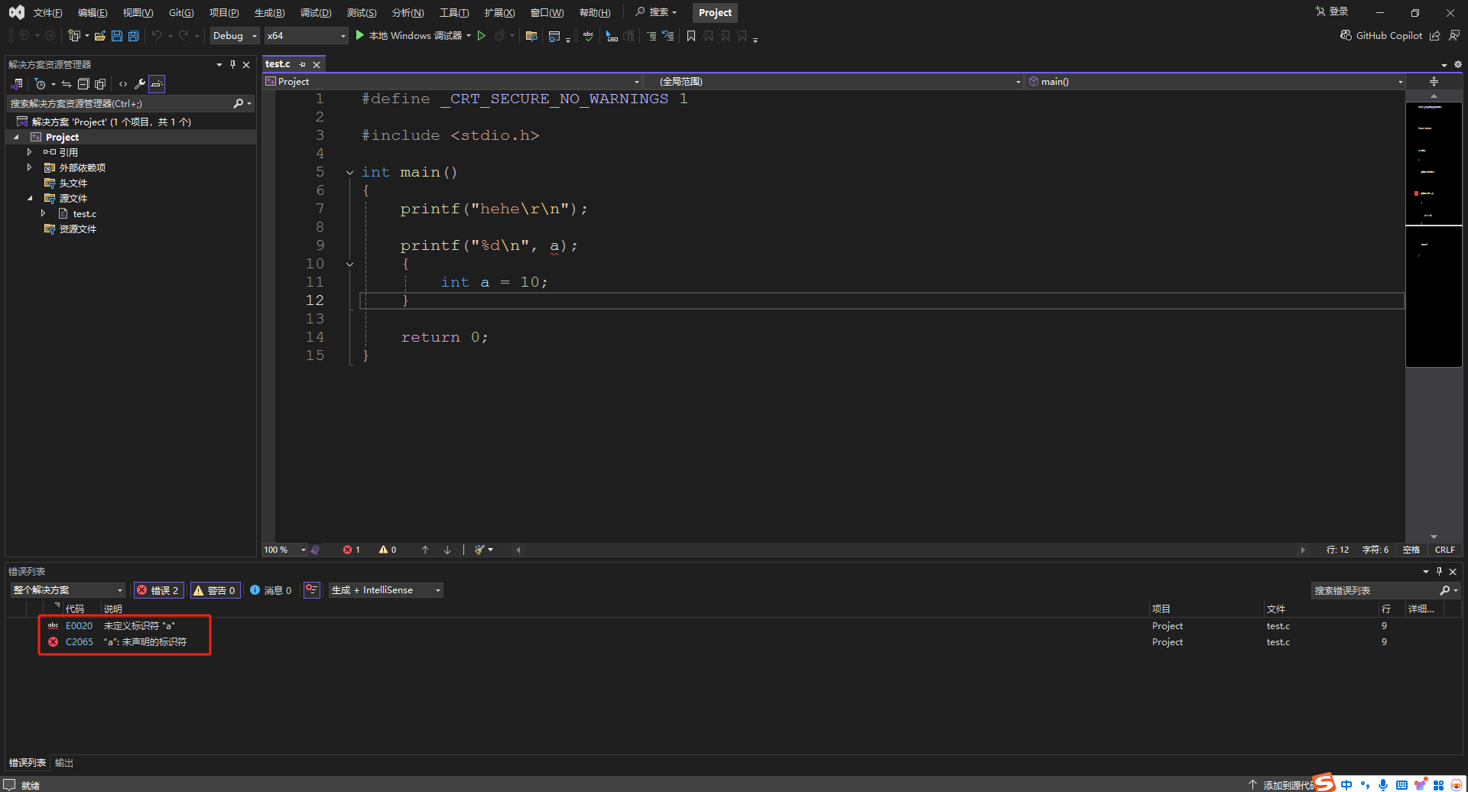Open the 工具(T) menu

(x=454, y=13)
